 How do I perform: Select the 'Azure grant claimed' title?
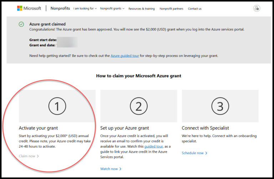(47, 24)
